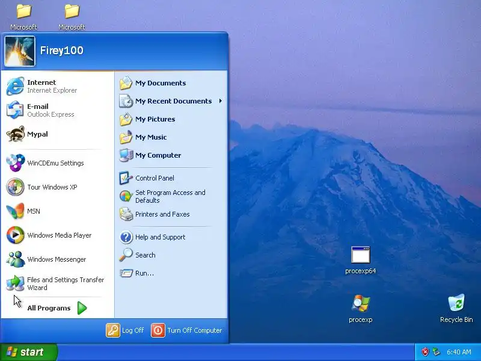Click the Safely Remove Hardware tray icon
Image resolution: width=481 pixels, height=361 pixels.
[437, 352]
